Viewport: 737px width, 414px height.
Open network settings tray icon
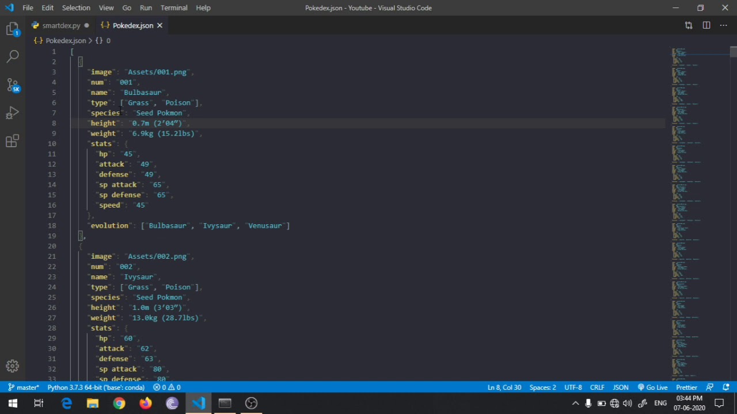pyautogui.click(x=614, y=403)
